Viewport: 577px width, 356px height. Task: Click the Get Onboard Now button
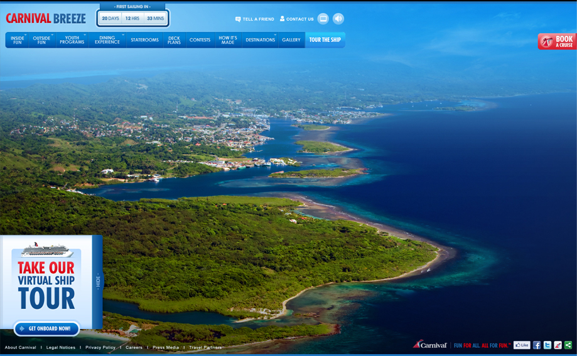(x=47, y=328)
